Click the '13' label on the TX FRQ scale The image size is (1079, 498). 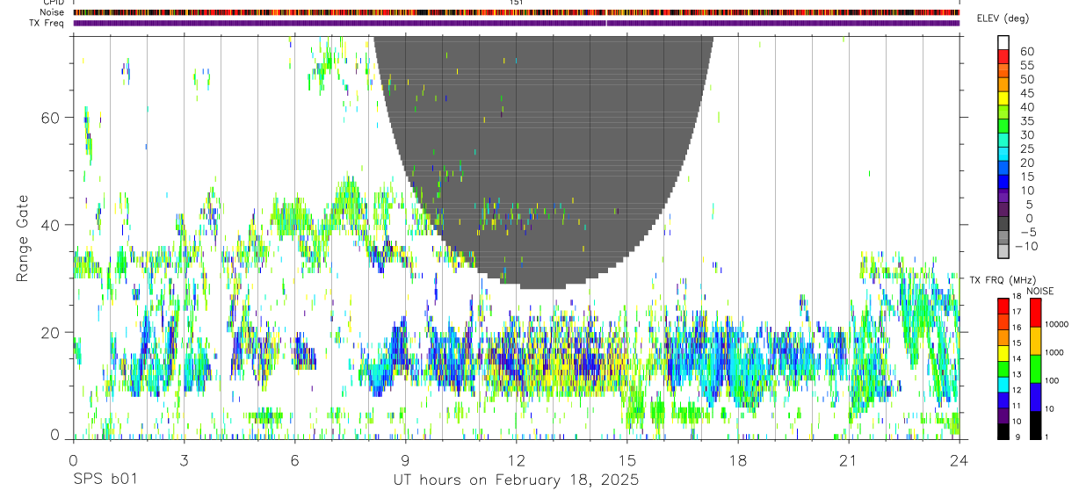pos(1017,374)
